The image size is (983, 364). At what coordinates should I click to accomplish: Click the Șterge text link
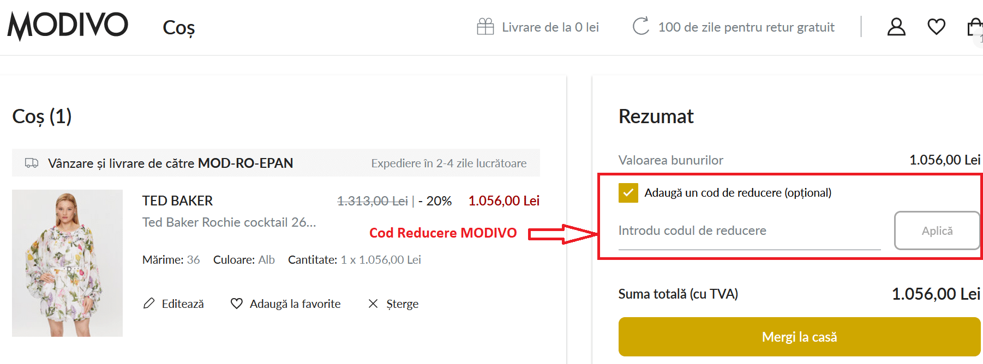[x=402, y=304]
